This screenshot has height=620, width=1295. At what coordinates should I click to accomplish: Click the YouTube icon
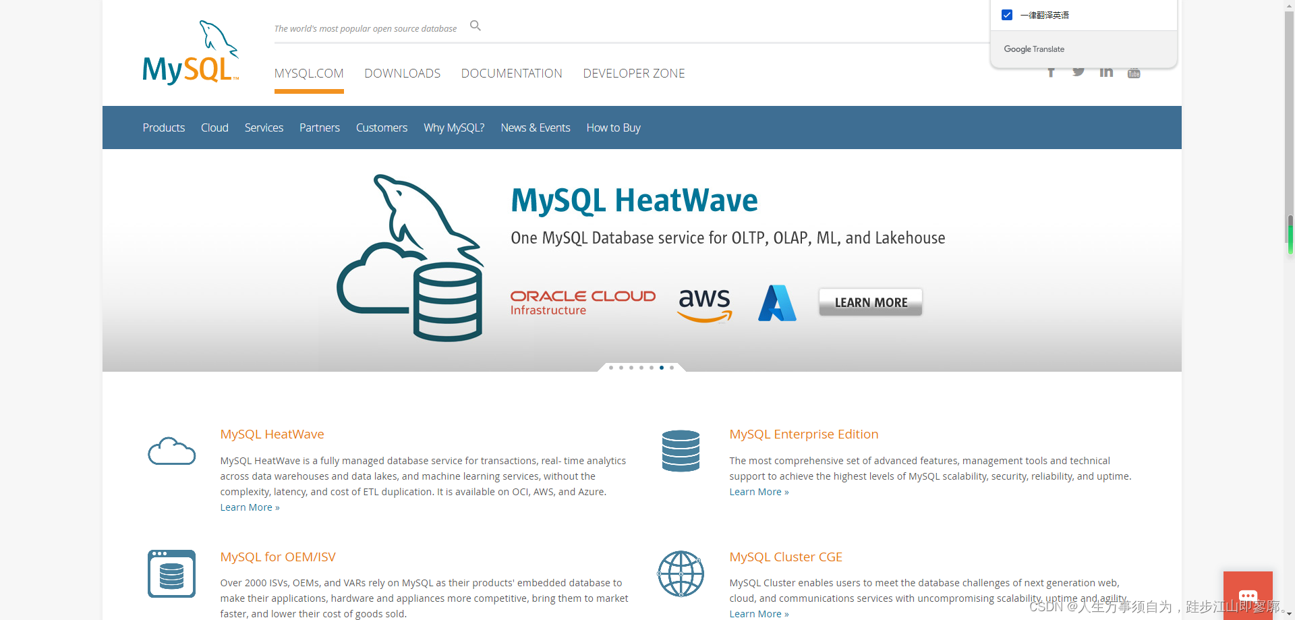pyautogui.click(x=1133, y=72)
